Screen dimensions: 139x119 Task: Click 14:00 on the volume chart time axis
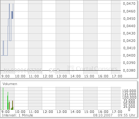76,112
